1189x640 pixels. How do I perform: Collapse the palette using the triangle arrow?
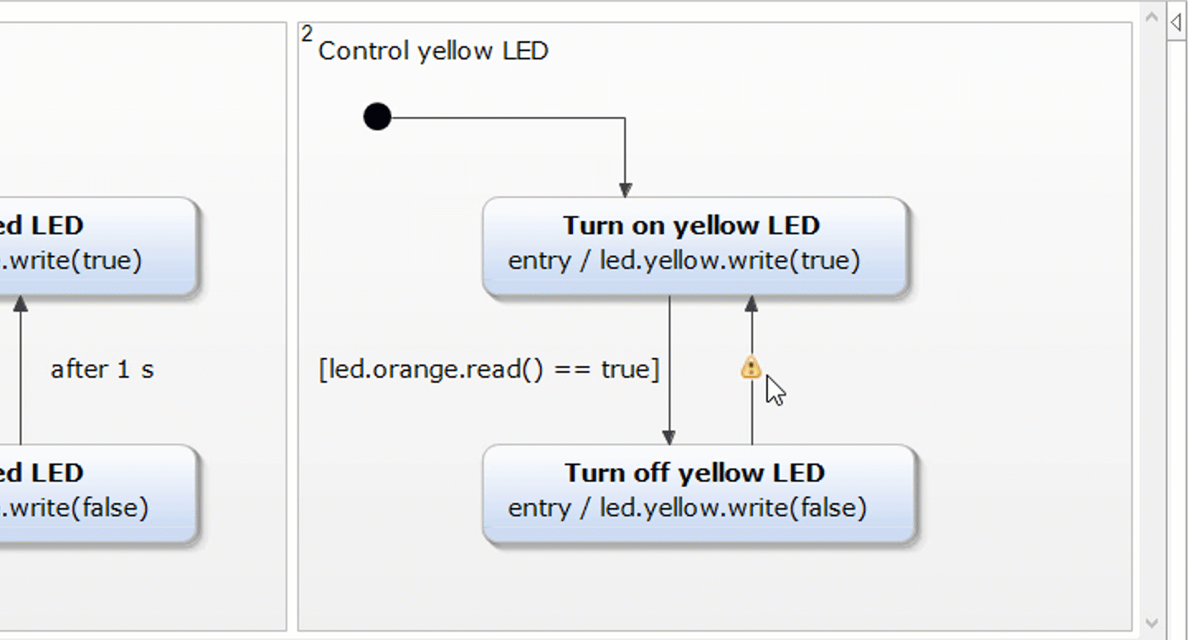point(1177,24)
